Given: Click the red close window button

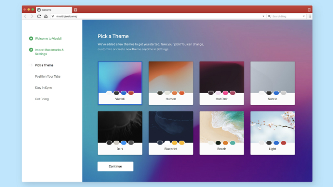Looking at the screenshot, I should click(25, 10).
